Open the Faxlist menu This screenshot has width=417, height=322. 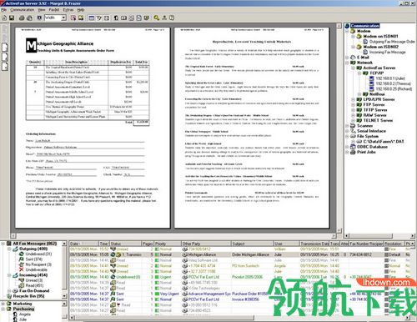(x=54, y=10)
